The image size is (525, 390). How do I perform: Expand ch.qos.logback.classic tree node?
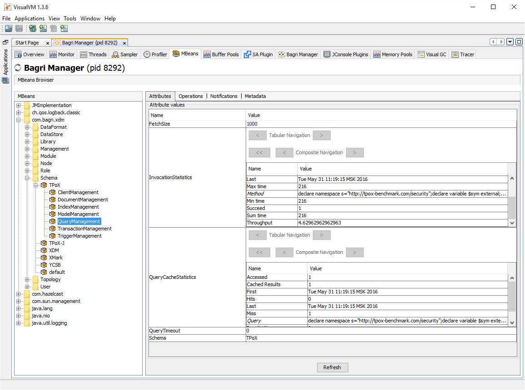[x=19, y=112]
